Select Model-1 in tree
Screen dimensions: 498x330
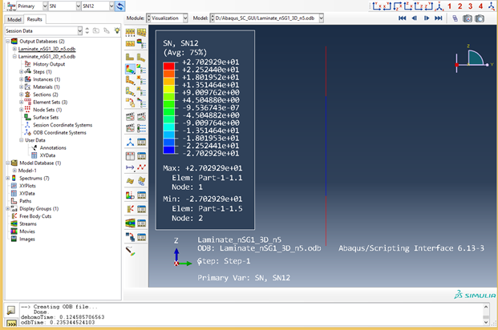point(27,171)
